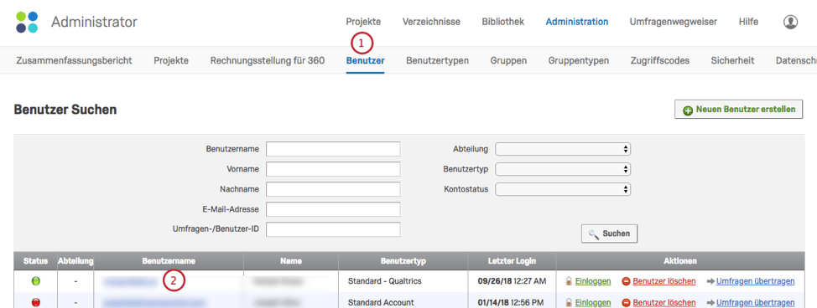Select the Gruppen tab
The height and width of the screenshot is (308, 817).
click(508, 60)
